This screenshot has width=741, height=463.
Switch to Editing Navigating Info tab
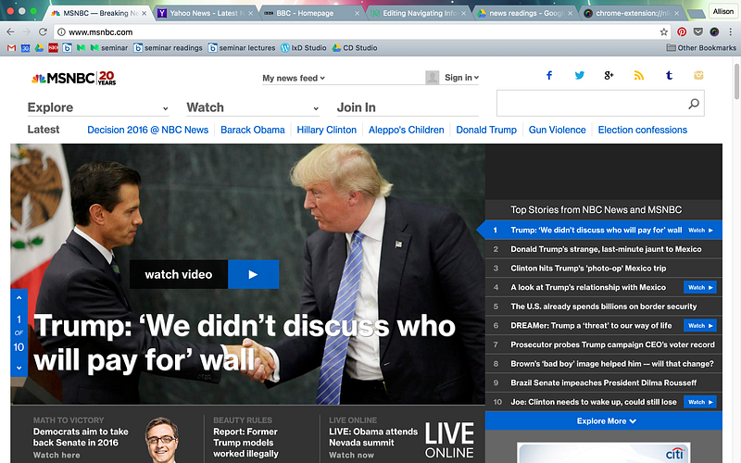point(419,13)
